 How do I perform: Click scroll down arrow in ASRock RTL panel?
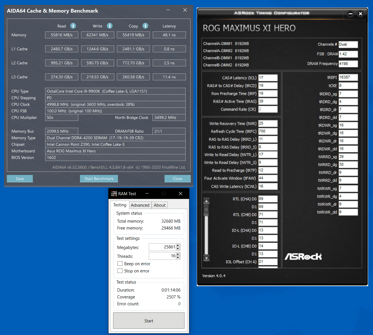[x=206, y=258]
